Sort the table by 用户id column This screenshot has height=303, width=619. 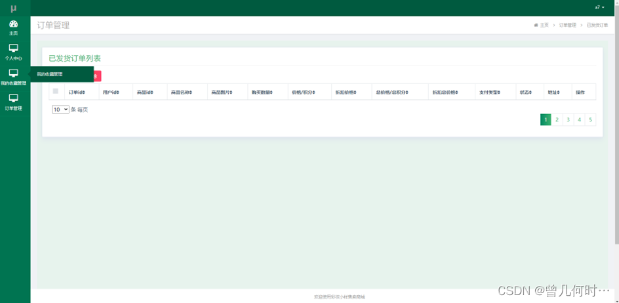pos(115,92)
